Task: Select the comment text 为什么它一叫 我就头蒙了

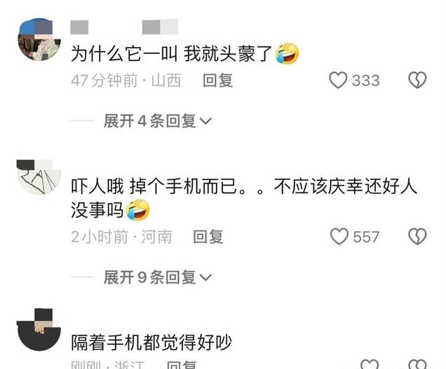Action: (172, 54)
